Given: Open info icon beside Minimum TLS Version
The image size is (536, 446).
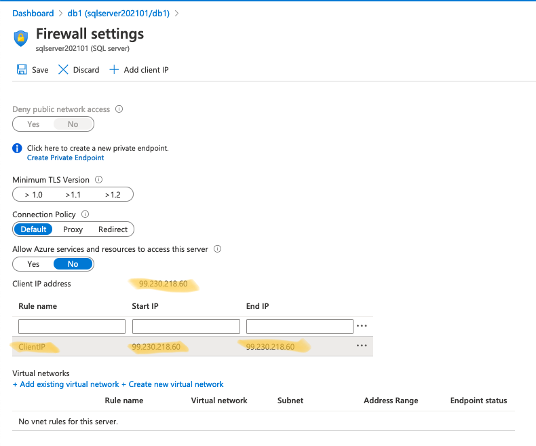Looking at the screenshot, I should 98,180.
